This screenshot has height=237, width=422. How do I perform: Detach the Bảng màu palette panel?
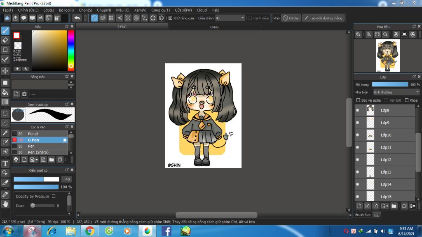click(x=67, y=76)
